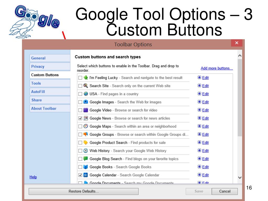The image size is (268, 201).
Task: Click the scrollbar down arrow
Action: pos(240,178)
